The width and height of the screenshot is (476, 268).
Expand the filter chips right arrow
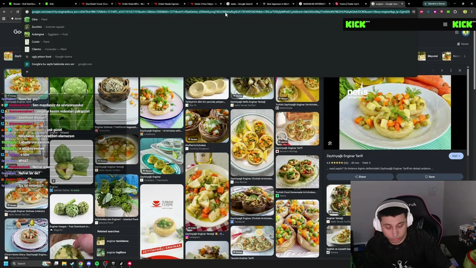(x=464, y=56)
